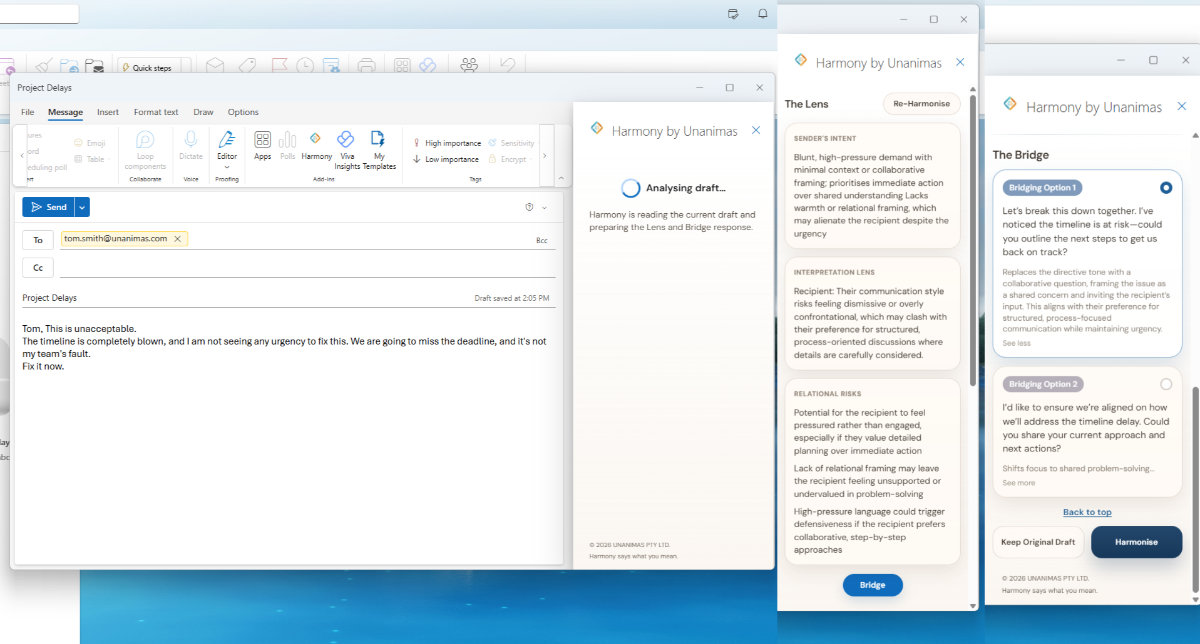Open the Editor proofing tool

point(227,146)
